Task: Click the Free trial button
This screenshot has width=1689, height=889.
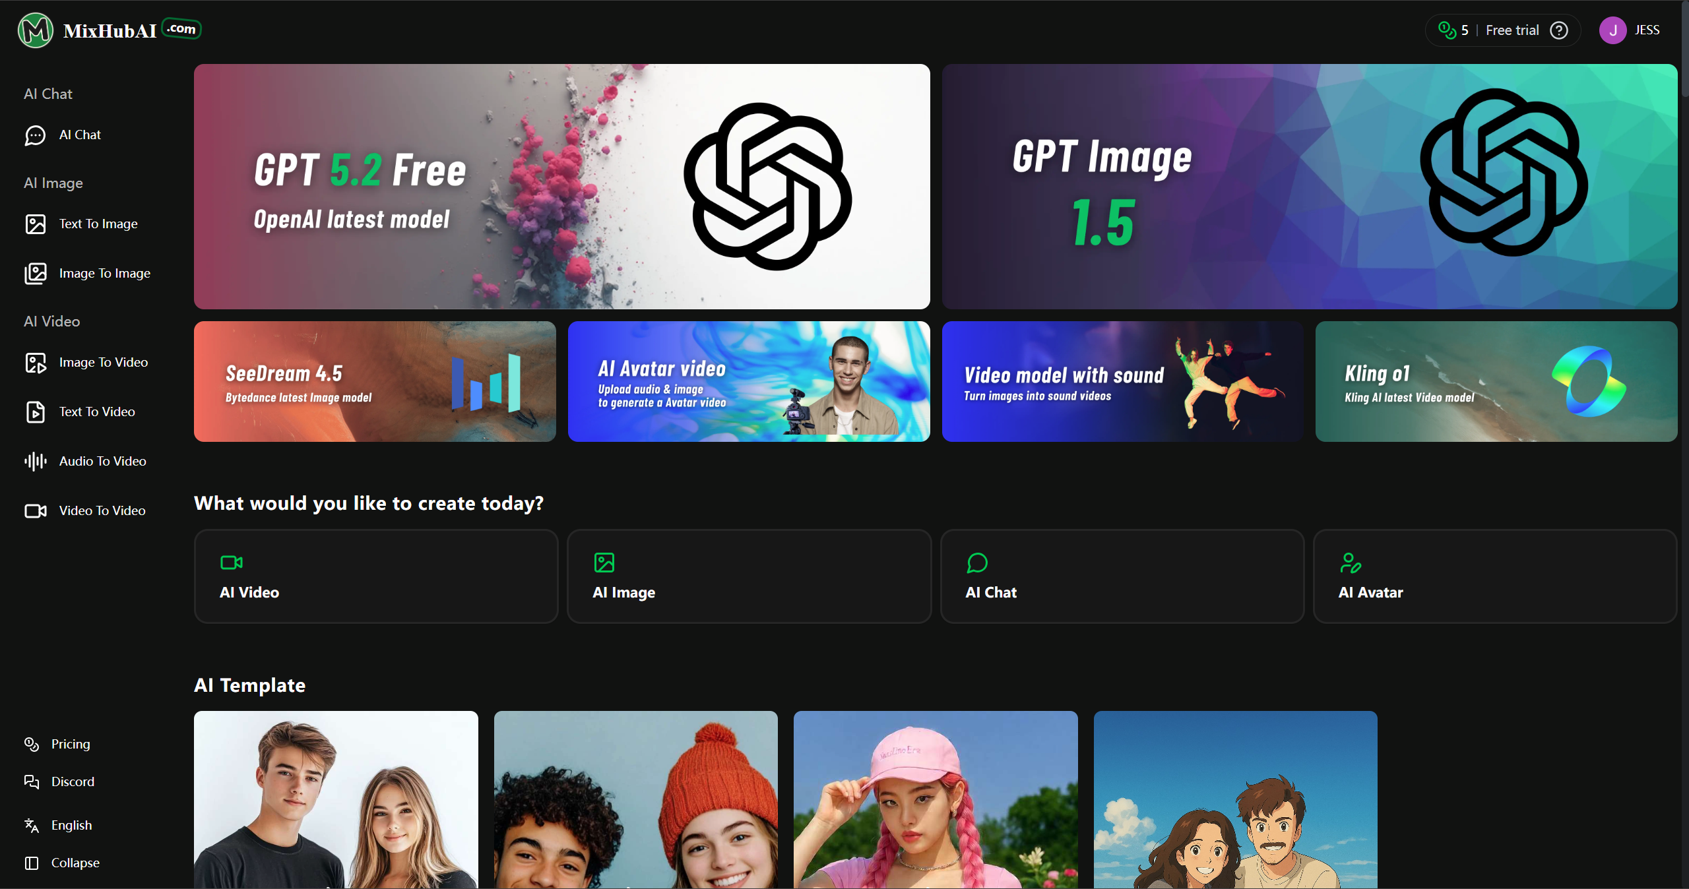Action: pos(1511,30)
